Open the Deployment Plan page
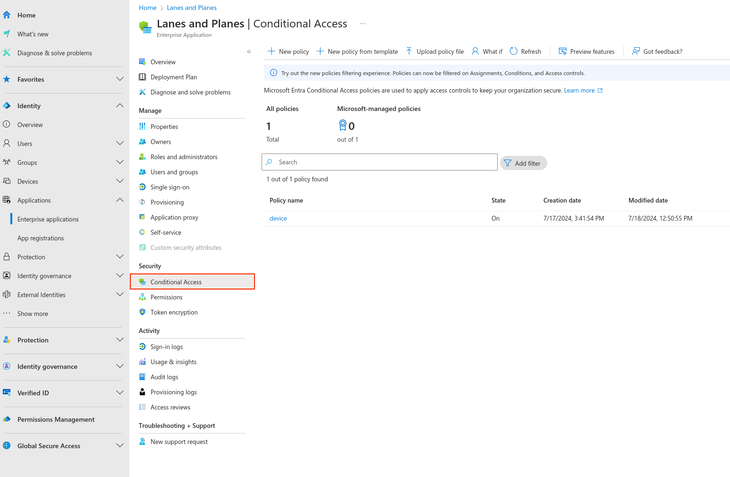The image size is (730, 477). tap(174, 77)
